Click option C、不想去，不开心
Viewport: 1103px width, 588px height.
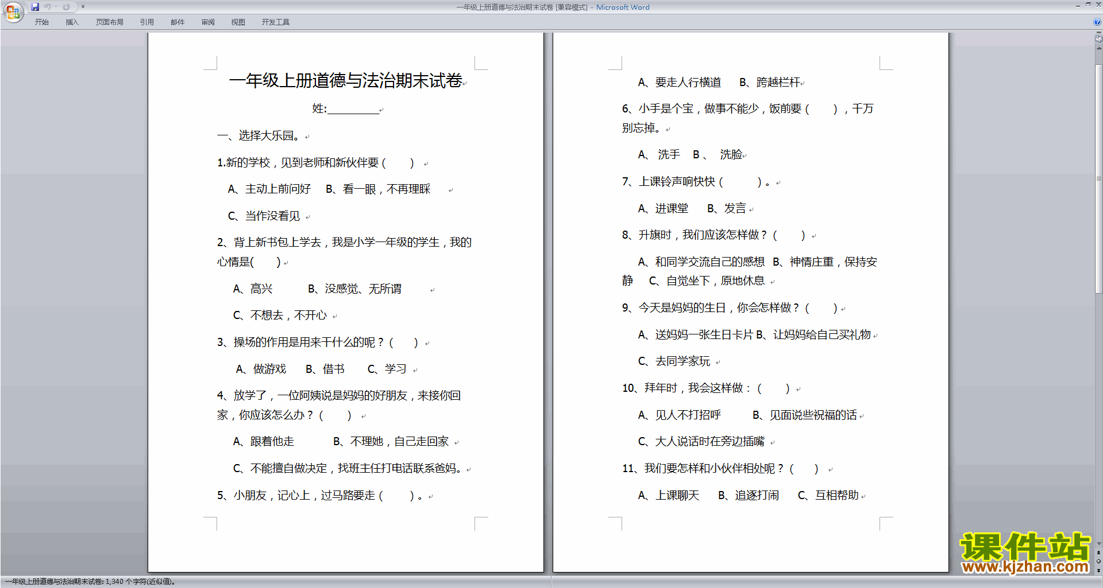coord(280,316)
